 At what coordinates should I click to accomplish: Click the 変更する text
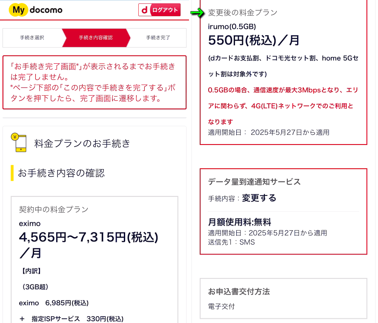pos(259,198)
